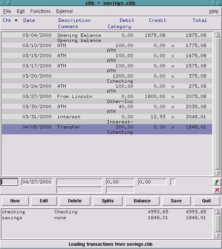Screen dimensions: 222x249
Task: Delete the selected transaction with Delete button
Action: pyautogui.click(x=75, y=201)
